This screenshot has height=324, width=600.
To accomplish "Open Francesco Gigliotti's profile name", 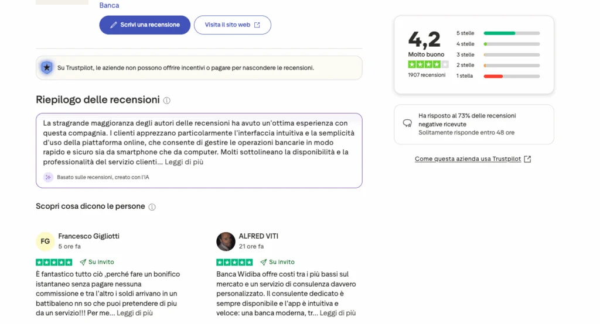I will [89, 236].
